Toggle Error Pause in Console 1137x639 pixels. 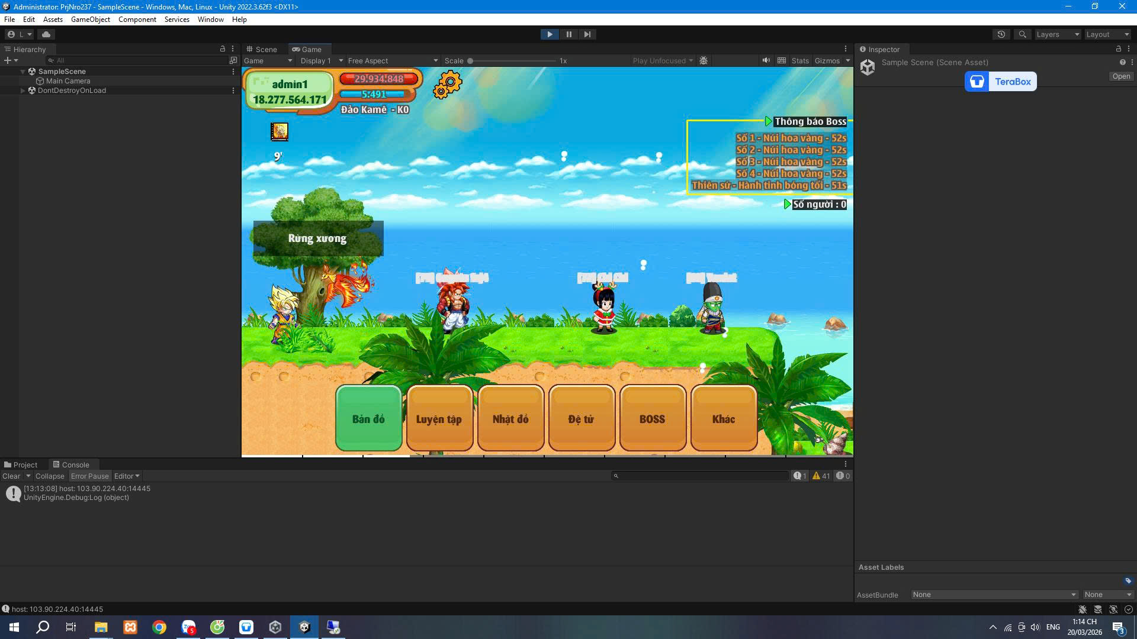click(89, 476)
